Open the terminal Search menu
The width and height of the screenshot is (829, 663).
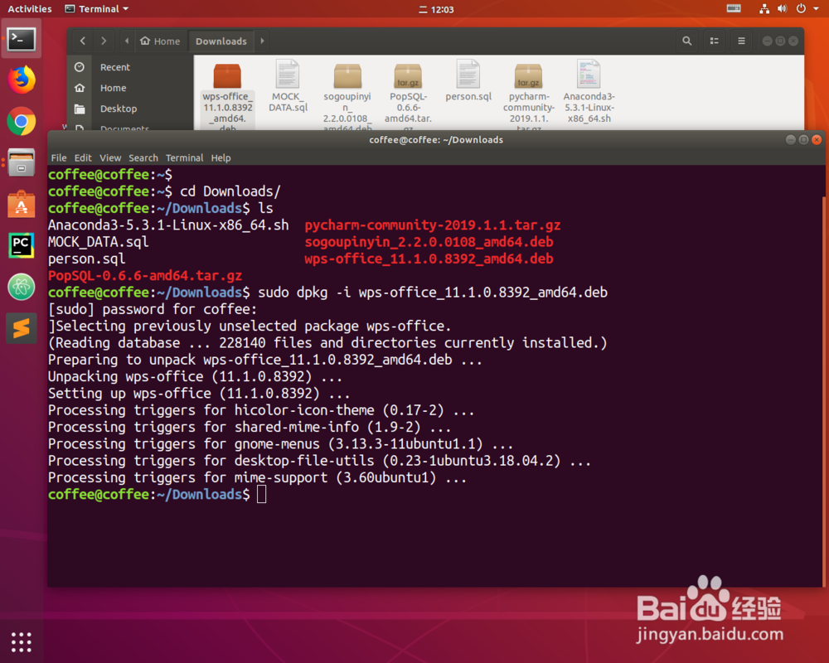click(143, 157)
